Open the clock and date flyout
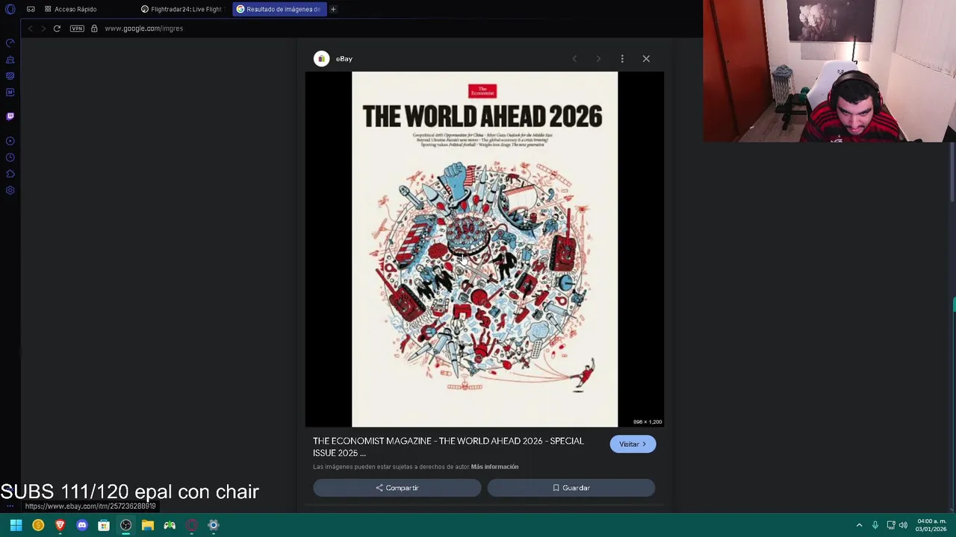Viewport: 956px width, 537px height. click(931, 525)
